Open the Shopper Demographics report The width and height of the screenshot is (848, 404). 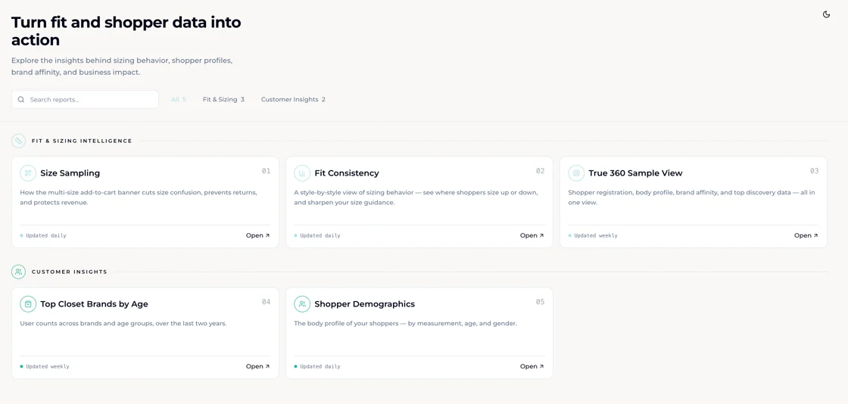pos(532,366)
